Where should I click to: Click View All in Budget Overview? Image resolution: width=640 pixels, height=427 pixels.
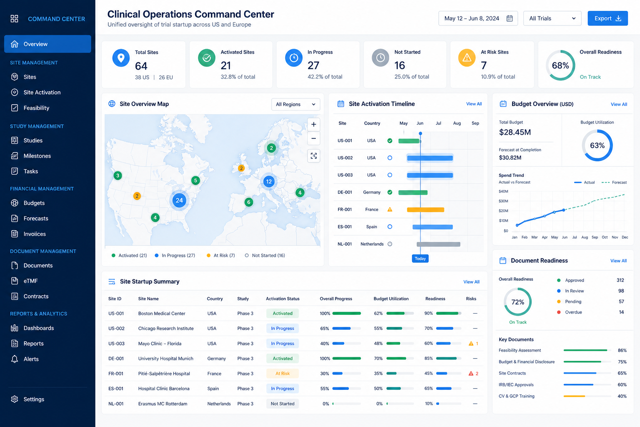(619, 104)
